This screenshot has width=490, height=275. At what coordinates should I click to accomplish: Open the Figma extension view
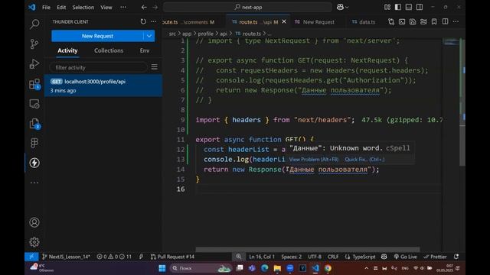coord(34,143)
